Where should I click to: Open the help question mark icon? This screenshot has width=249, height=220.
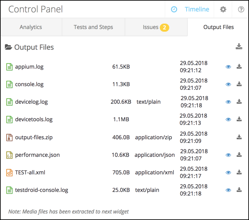click(241, 9)
